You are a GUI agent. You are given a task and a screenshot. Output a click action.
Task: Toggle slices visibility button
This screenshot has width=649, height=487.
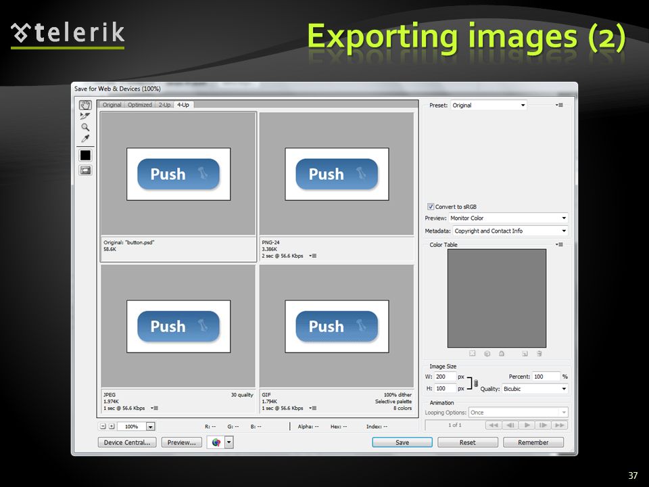85,170
